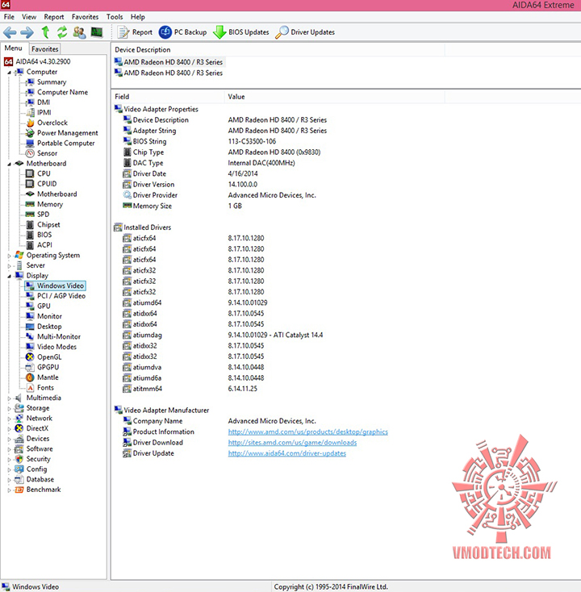This screenshot has height=592, width=581.
Task: Open the Report menu
Action: (x=54, y=17)
